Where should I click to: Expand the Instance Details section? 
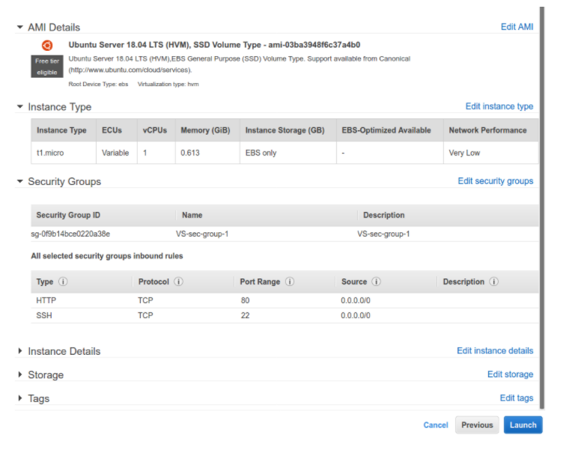pos(20,351)
